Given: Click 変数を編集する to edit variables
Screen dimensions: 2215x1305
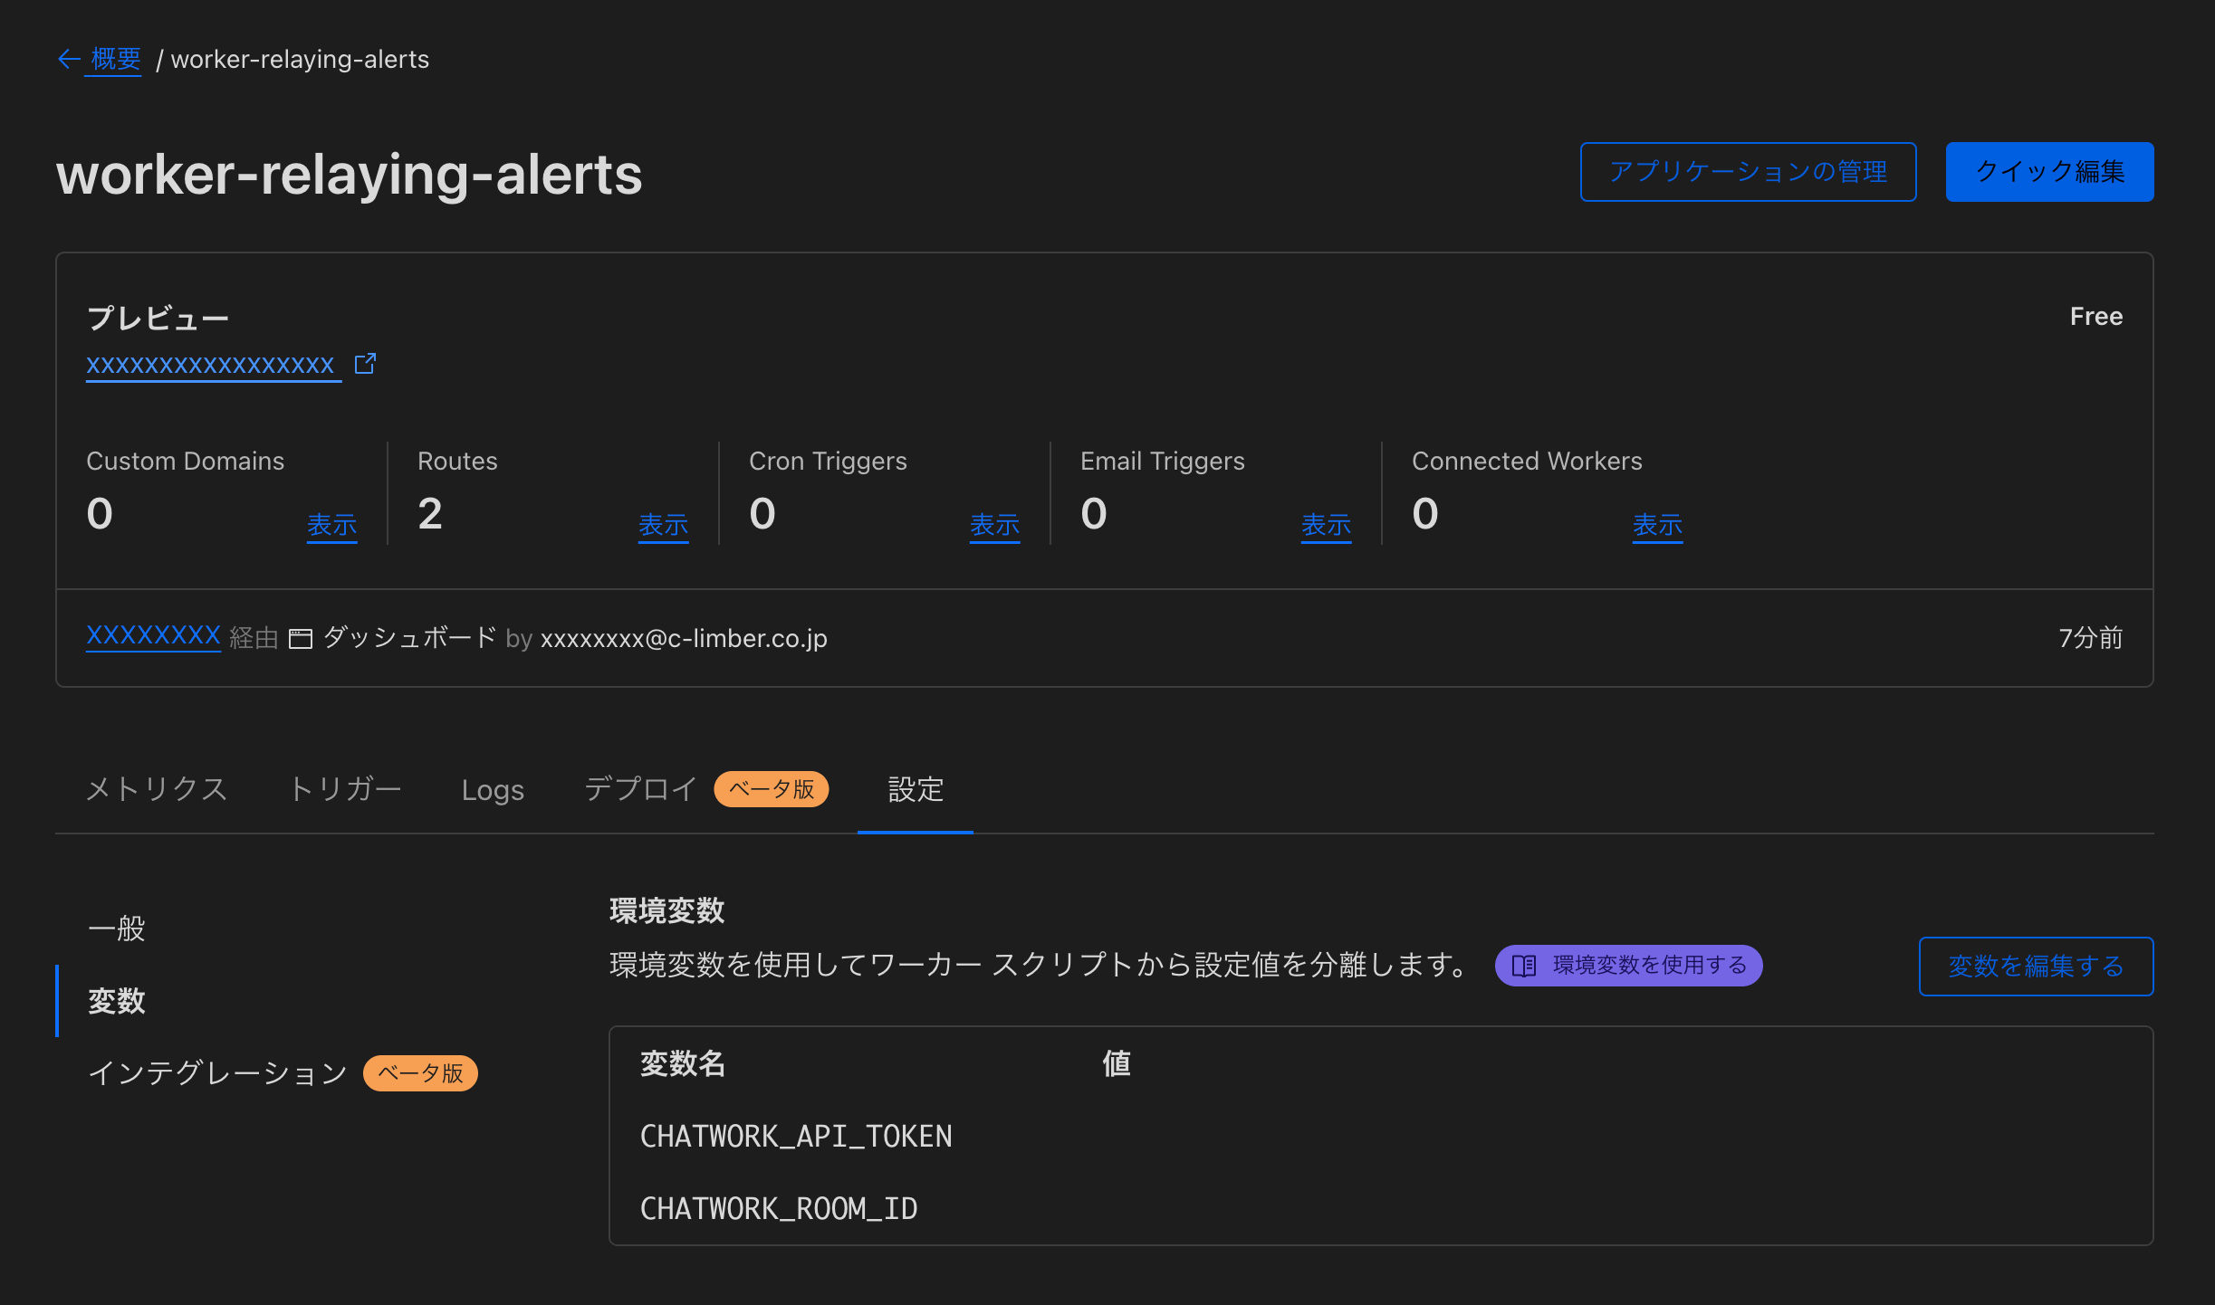Looking at the screenshot, I should click(2036, 967).
